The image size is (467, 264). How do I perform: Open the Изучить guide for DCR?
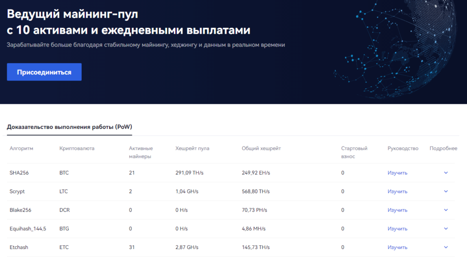click(x=398, y=210)
